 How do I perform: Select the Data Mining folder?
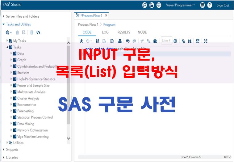click(26, 124)
